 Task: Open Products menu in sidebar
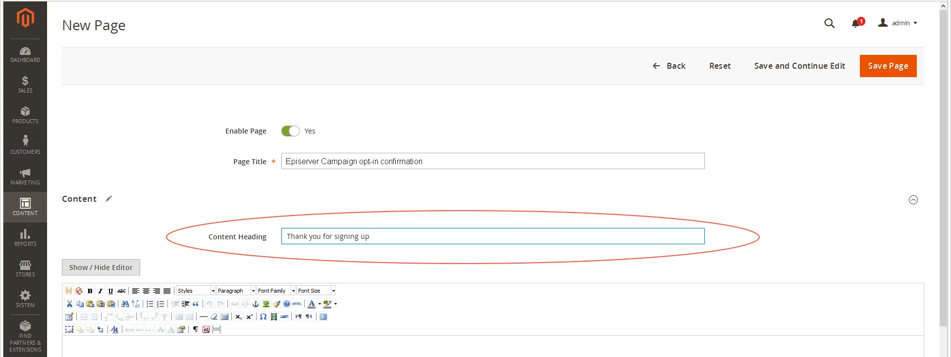click(x=25, y=115)
